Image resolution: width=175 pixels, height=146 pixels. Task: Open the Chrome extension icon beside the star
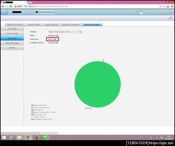(168, 6)
